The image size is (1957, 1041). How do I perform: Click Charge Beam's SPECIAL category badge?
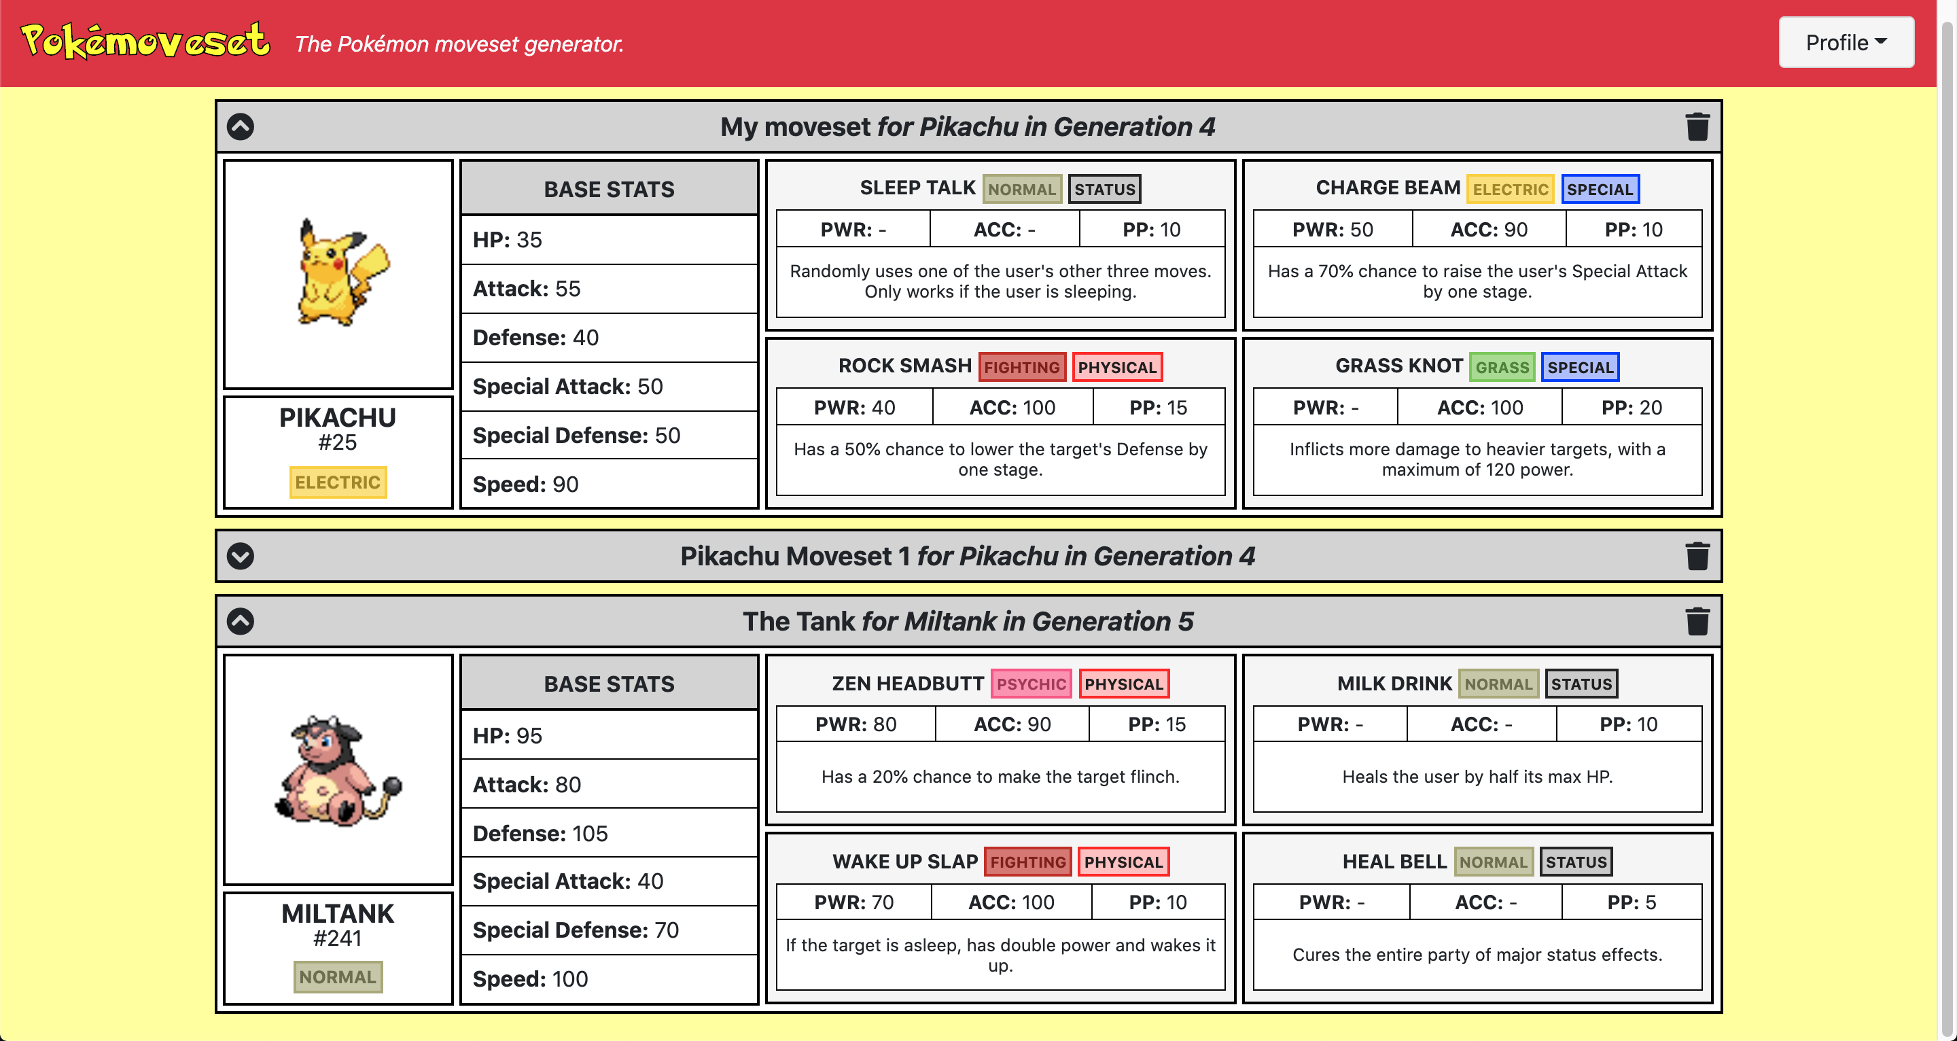point(1600,189)
